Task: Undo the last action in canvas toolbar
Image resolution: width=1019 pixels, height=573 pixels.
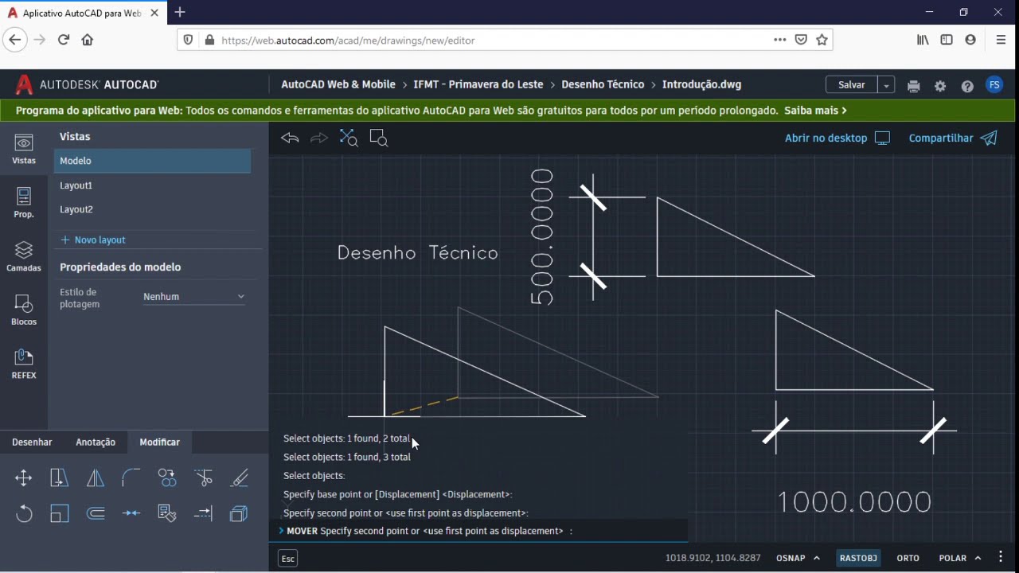Action: [290, 138]
